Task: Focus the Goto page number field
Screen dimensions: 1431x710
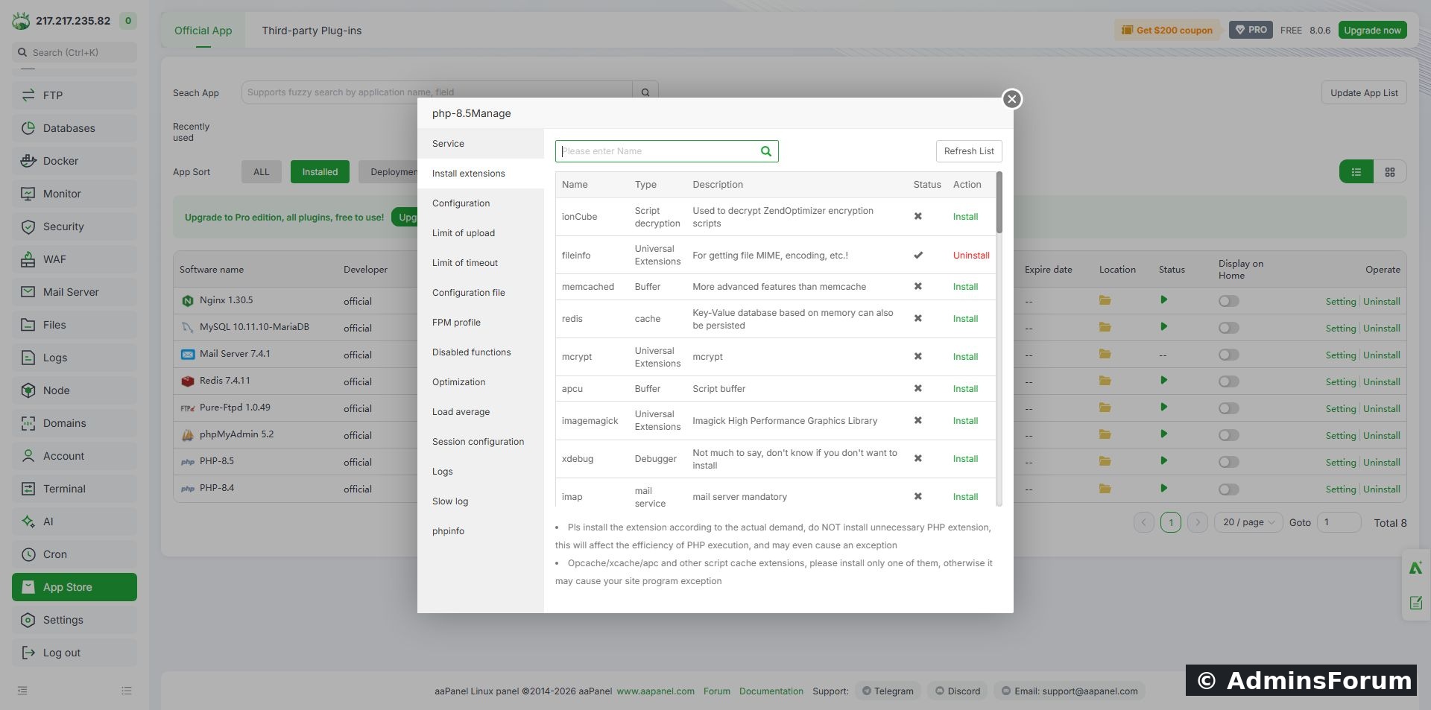Action: tap(1339, 522)
